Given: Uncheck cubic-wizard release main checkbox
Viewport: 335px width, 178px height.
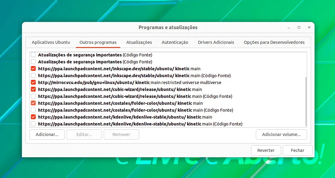Looking at the screenshot, I should [x=33, y=89].
